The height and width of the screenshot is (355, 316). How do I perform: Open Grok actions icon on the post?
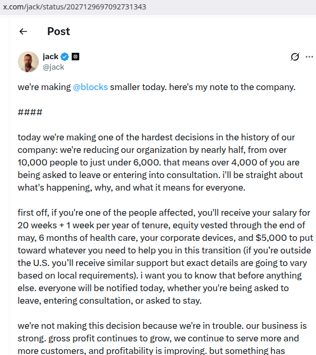tap(295, 57)
